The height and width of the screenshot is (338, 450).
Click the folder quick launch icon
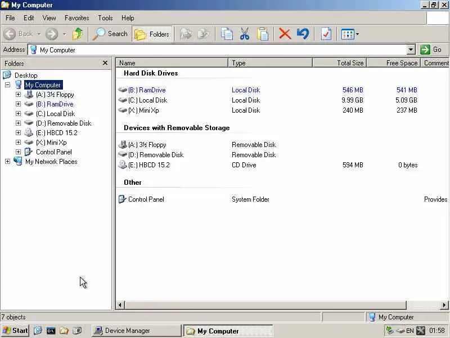pos(64,331)
